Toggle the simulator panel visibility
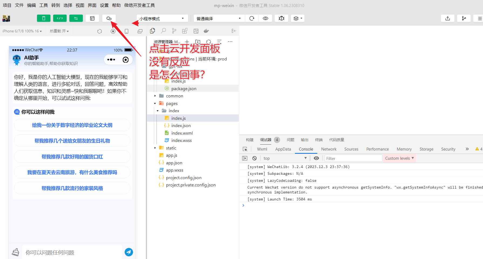 (x=44, y=18)
